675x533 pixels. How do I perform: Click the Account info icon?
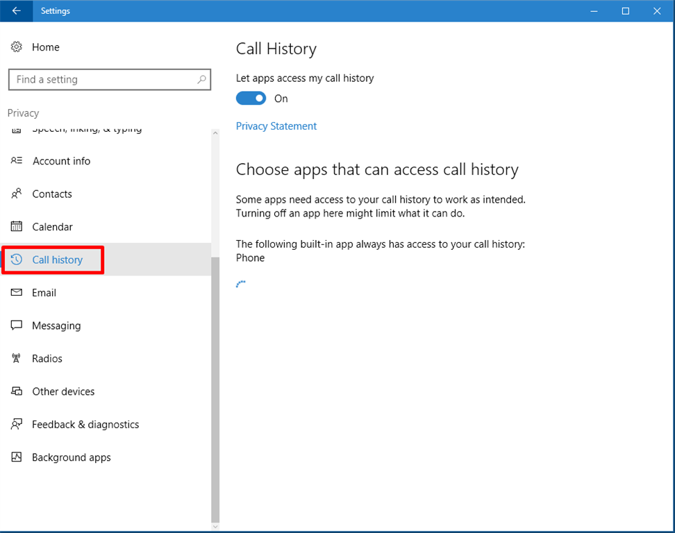[x=17, y=161]
